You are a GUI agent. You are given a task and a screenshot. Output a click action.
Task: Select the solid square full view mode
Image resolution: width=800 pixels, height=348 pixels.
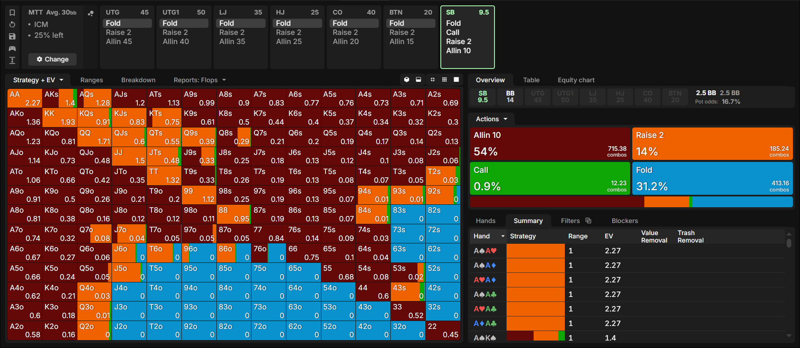(x=456, y=80)
